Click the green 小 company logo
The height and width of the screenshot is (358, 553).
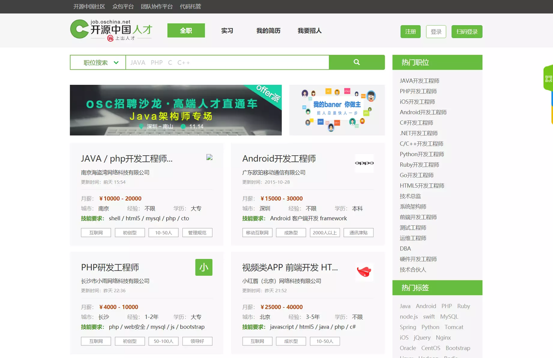[204, 267]
